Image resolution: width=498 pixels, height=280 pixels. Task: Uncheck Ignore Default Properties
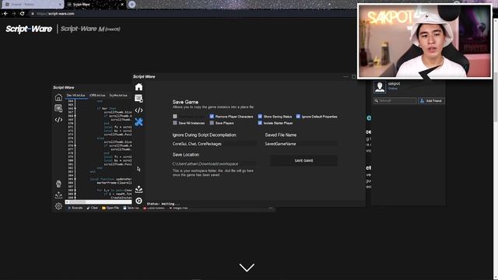tap(298, 117)
